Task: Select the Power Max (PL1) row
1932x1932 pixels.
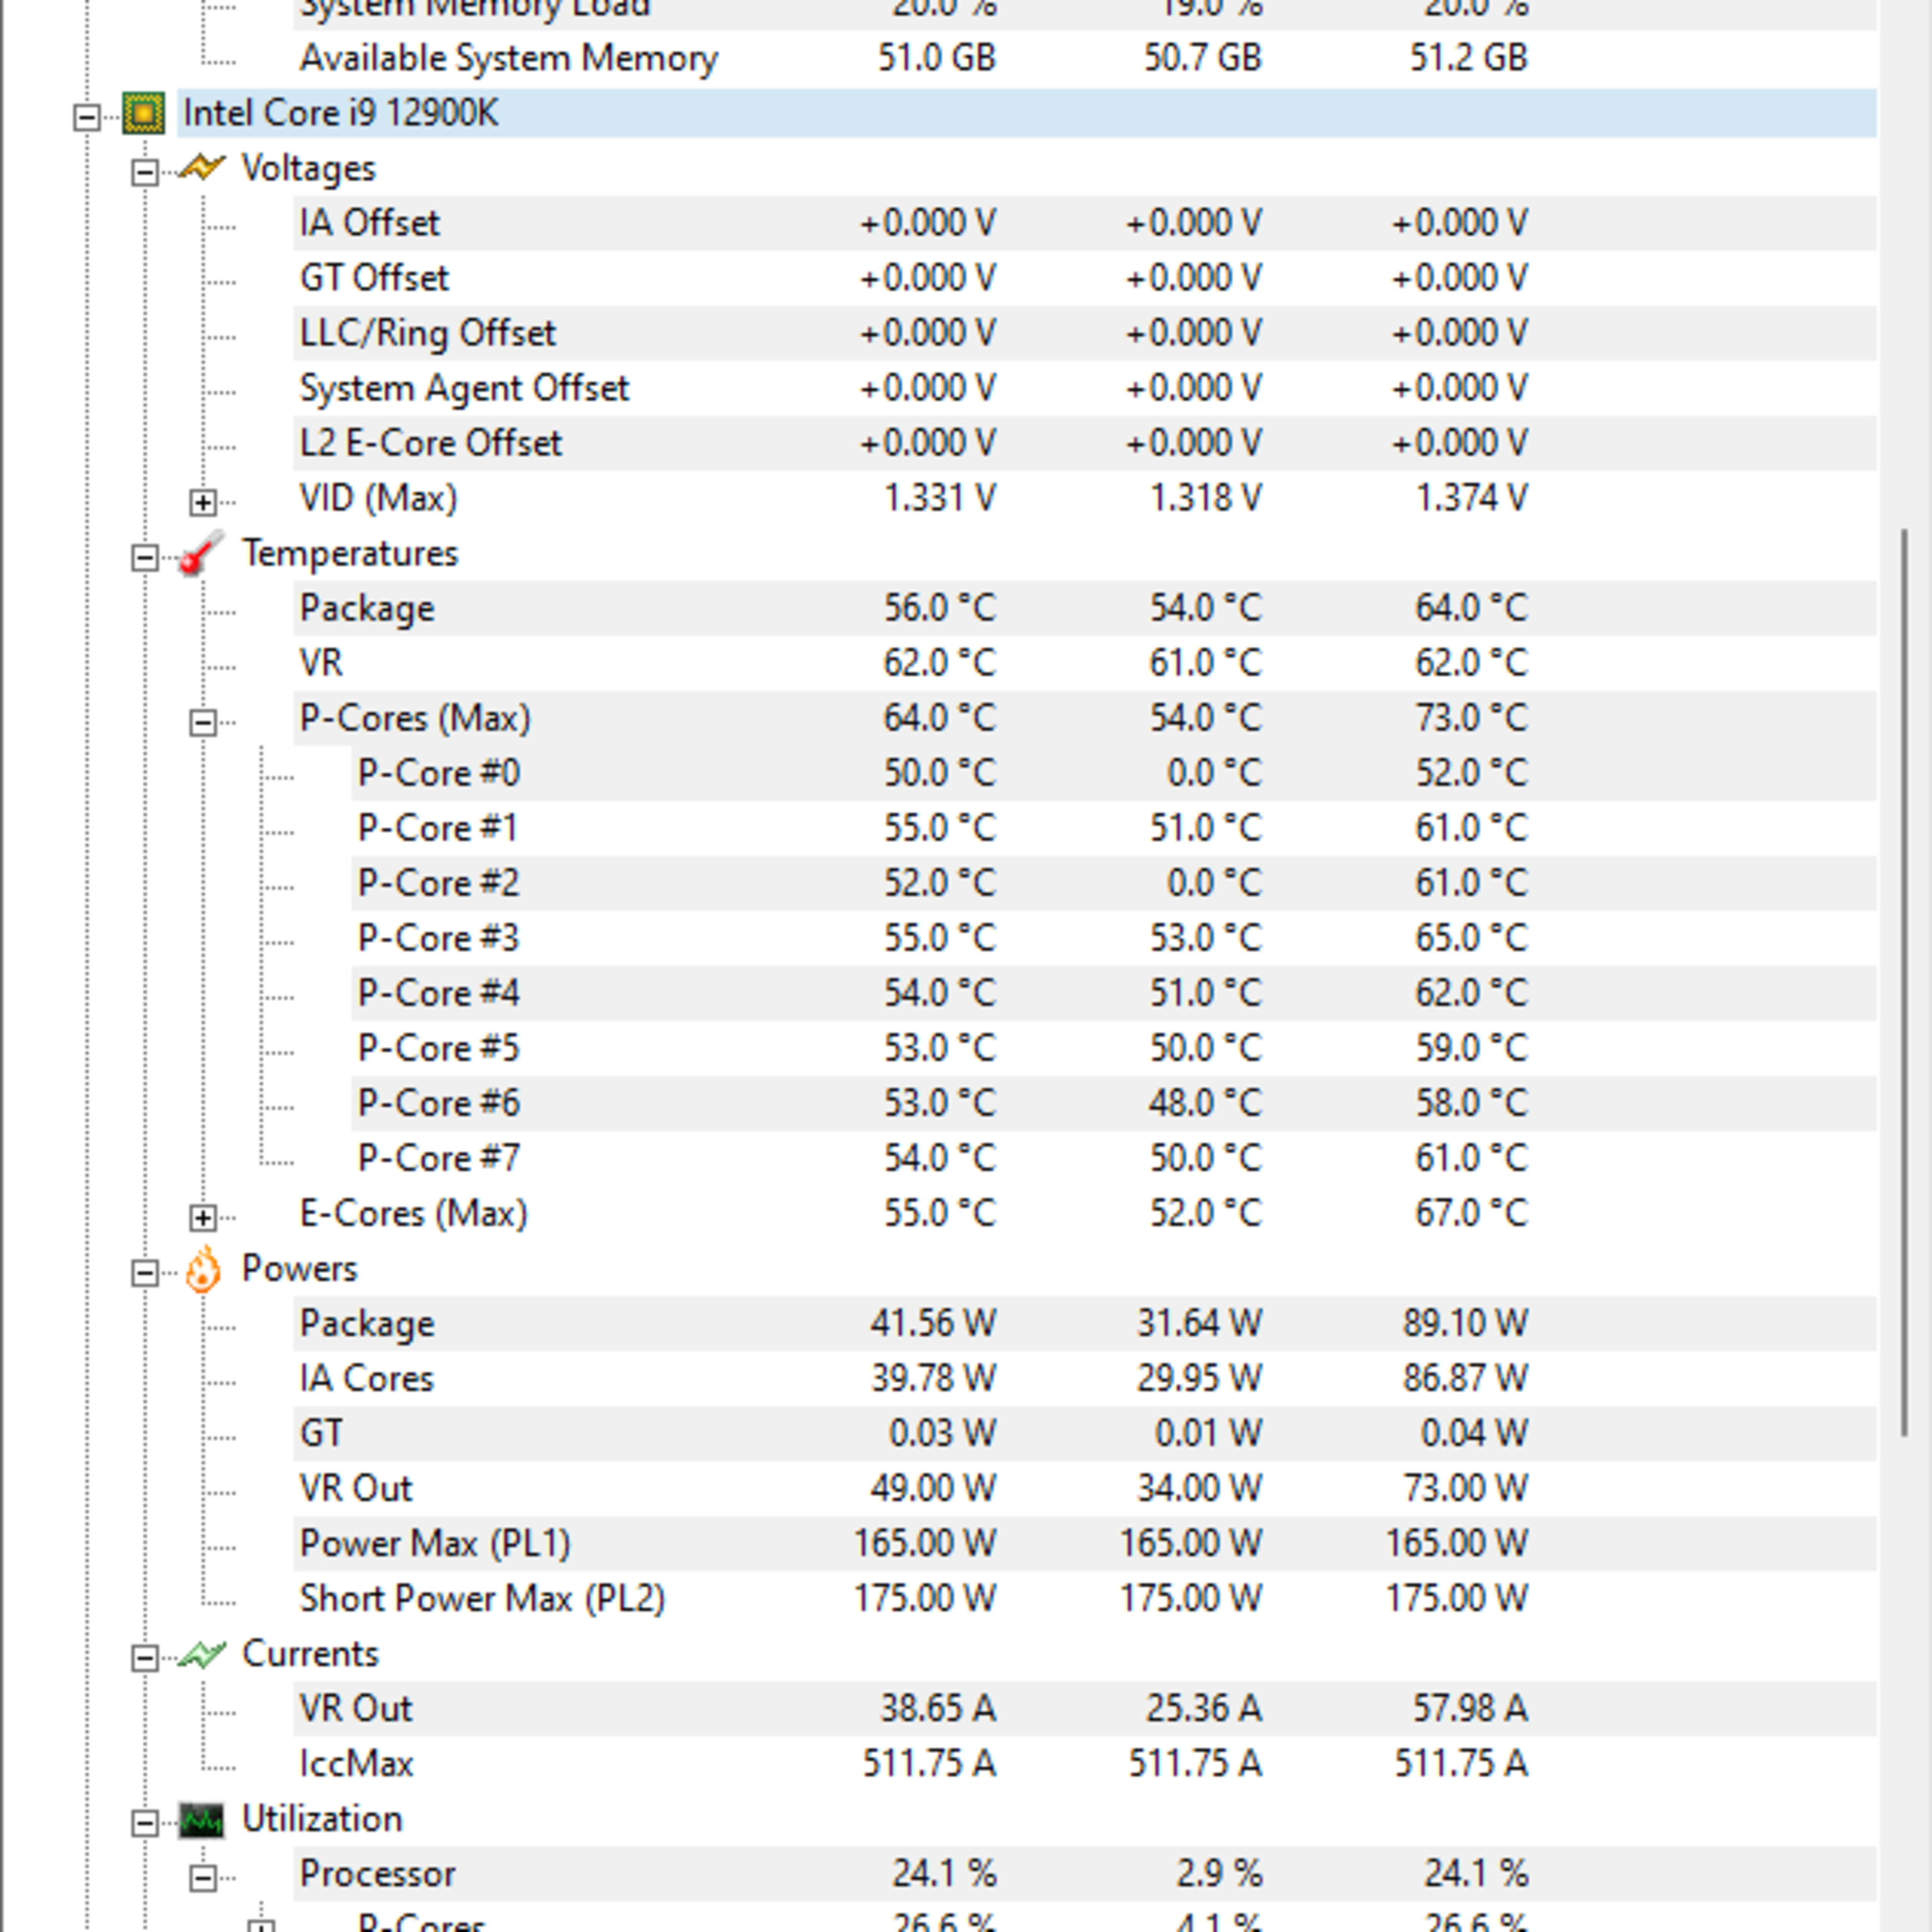Action: click(1084, 1543)
